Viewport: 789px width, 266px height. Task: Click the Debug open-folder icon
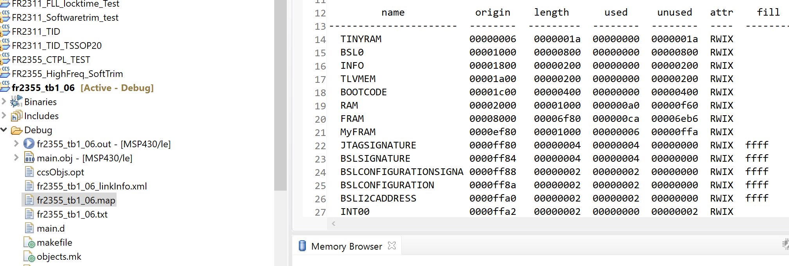16,130
